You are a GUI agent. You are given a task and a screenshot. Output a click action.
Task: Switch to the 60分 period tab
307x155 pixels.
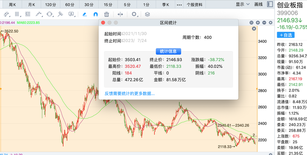[70, 5]
